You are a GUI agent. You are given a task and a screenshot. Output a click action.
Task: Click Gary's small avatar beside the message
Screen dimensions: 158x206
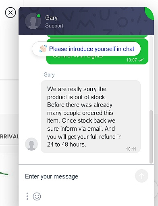point(31,144)
